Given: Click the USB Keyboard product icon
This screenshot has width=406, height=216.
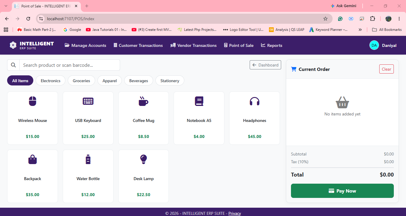Looking at the screenshot, I should tap(88, 101).
